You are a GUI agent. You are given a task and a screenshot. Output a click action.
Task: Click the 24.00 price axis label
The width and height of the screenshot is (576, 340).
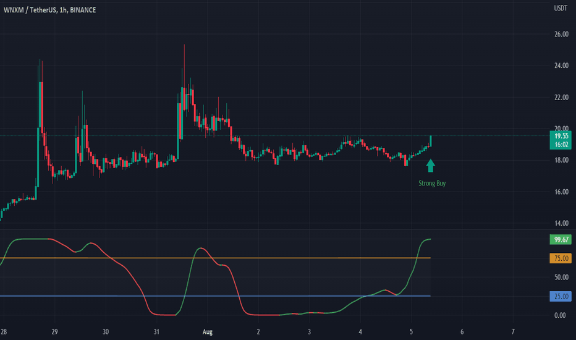(x=561, y=66)
